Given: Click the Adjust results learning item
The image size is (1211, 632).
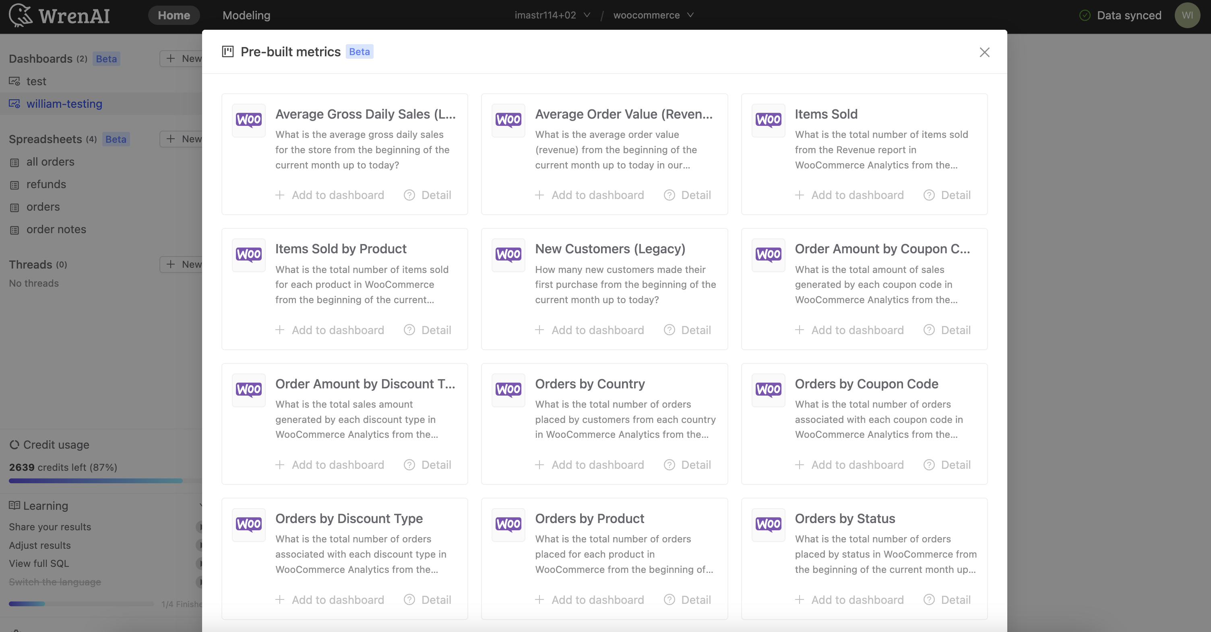Looking at the screenshot, I should pyautogui.click(x=40, y=545).
